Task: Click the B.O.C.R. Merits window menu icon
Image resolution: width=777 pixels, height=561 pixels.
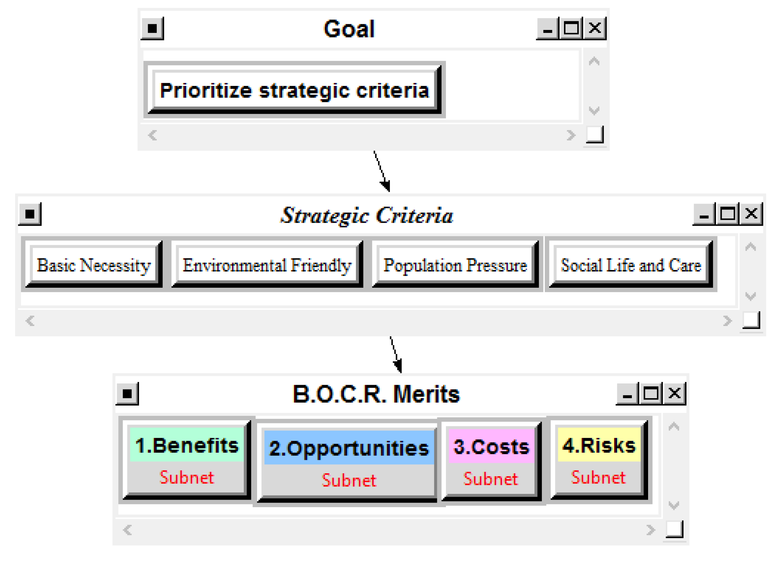Action: click(127, 393)
